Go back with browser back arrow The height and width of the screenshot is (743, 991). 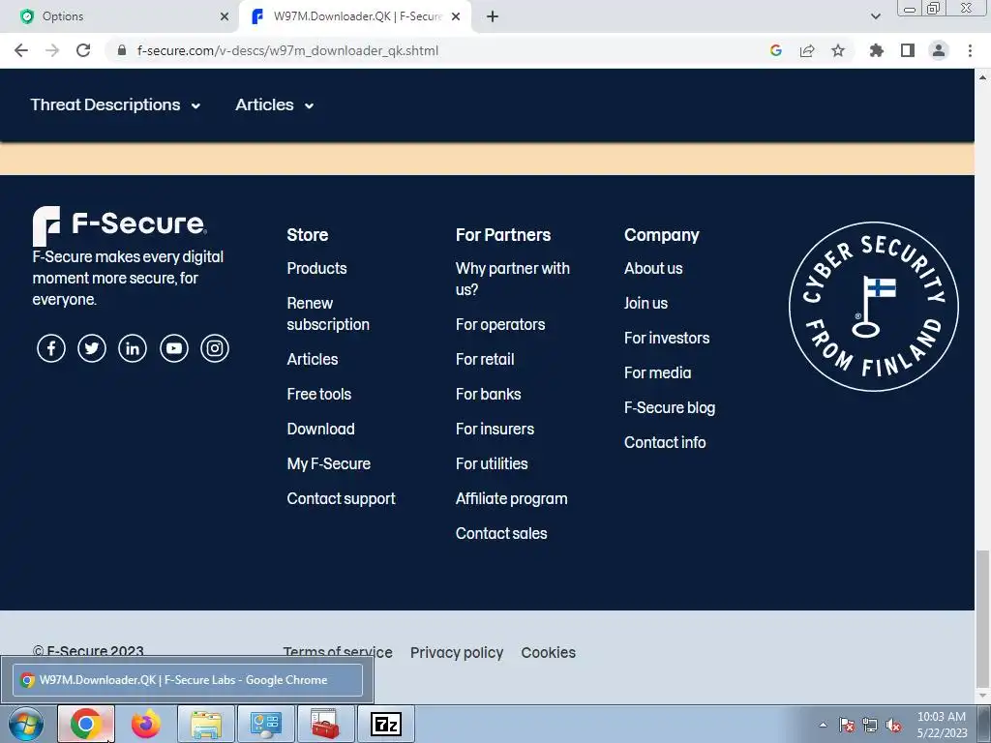click(21, 50)
